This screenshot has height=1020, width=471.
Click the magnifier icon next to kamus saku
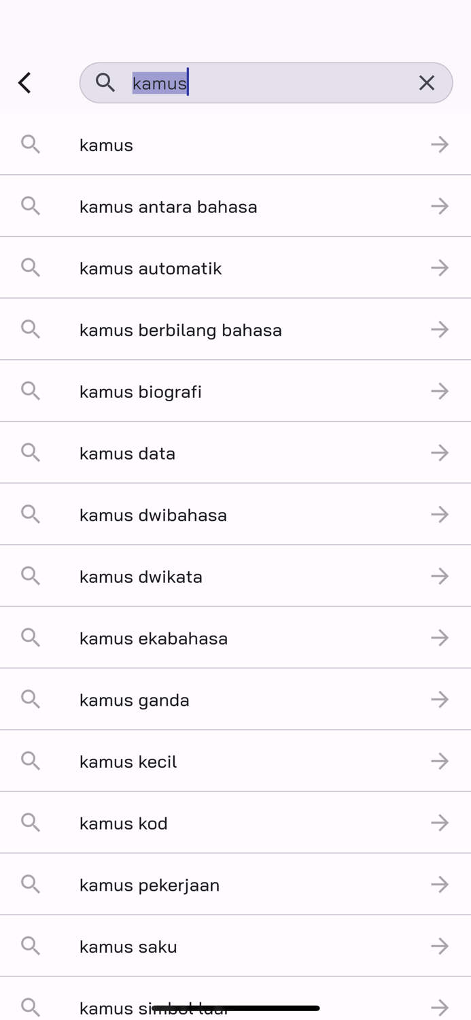coord(31,946)
